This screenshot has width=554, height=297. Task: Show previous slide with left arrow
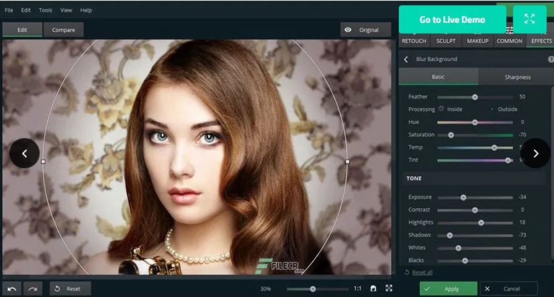[x=24, y=154]
